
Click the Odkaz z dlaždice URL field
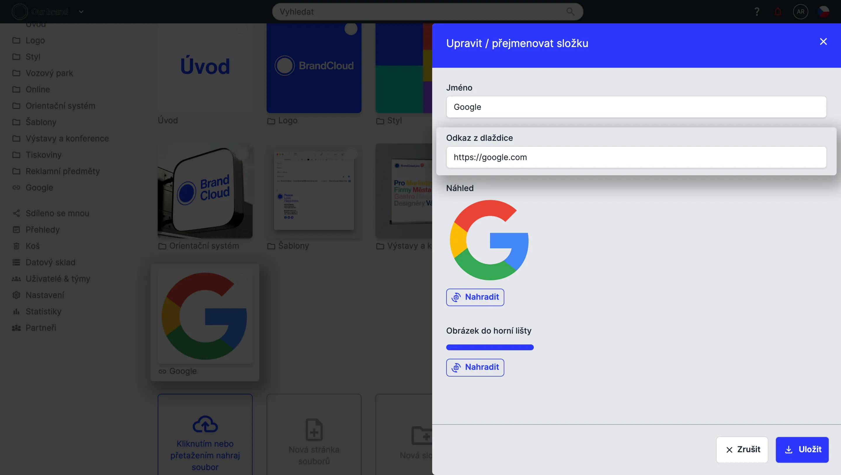tap(636, 157)
